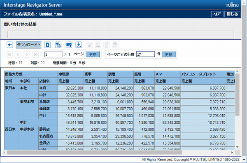Click the 列数: 11 status text

(37, 63)
